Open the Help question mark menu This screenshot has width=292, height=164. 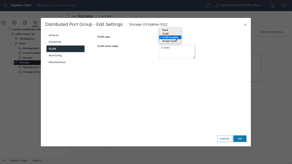[x=285, y=5]
